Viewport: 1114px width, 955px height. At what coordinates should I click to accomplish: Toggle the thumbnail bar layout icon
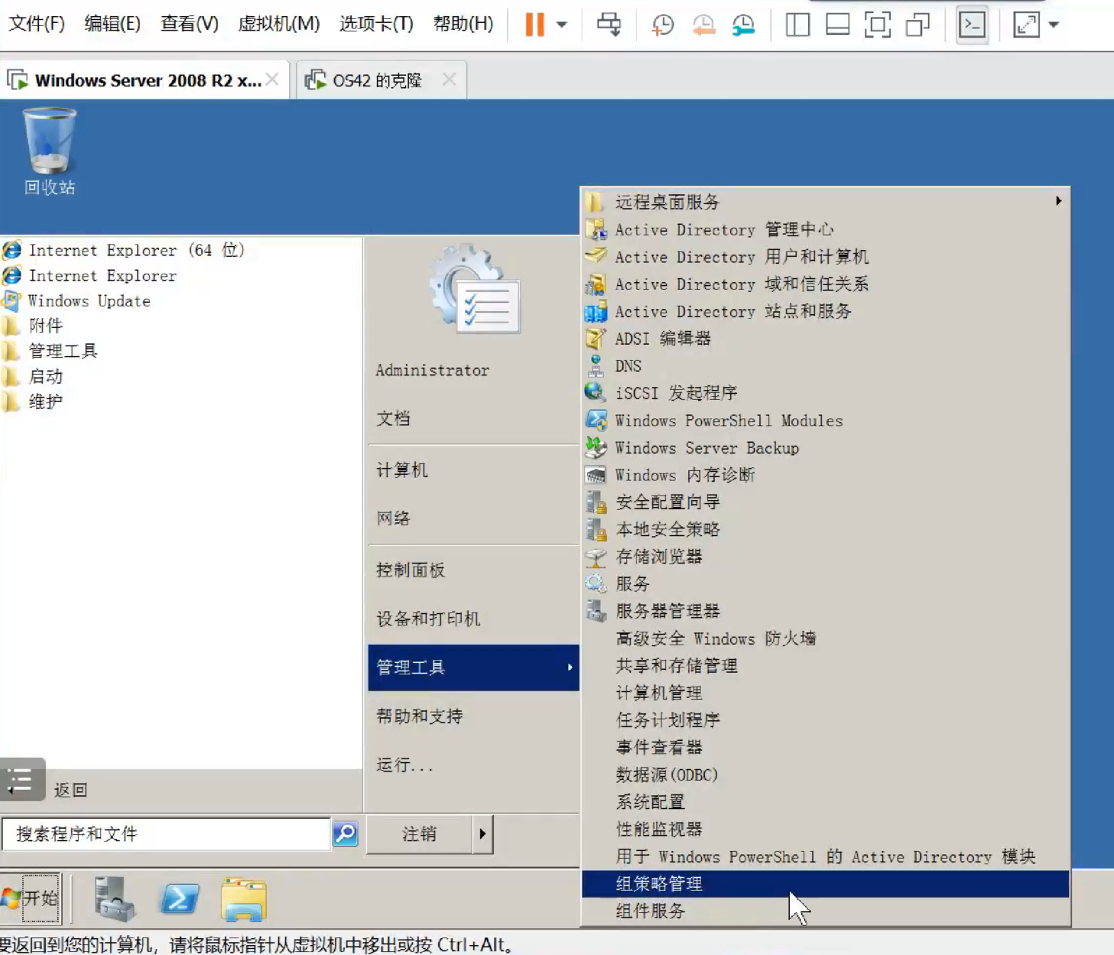point(838,24)
